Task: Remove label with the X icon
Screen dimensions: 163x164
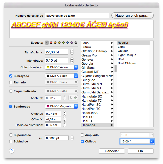Action: [x=47, y=43]
